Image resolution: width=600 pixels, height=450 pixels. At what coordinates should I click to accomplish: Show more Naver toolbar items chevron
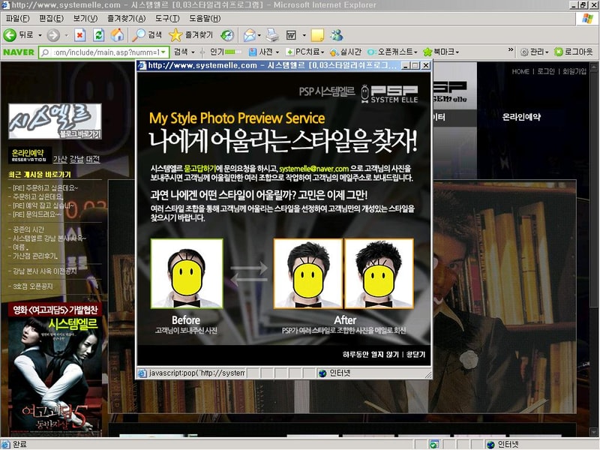[511, 49]
